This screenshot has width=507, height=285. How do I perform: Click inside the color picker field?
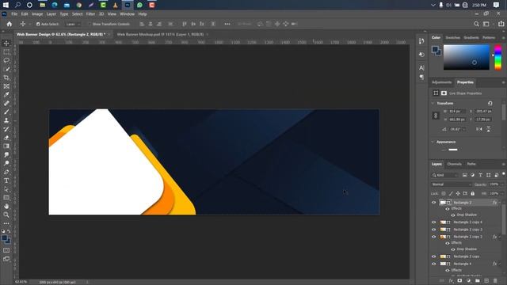coord(467,57)
